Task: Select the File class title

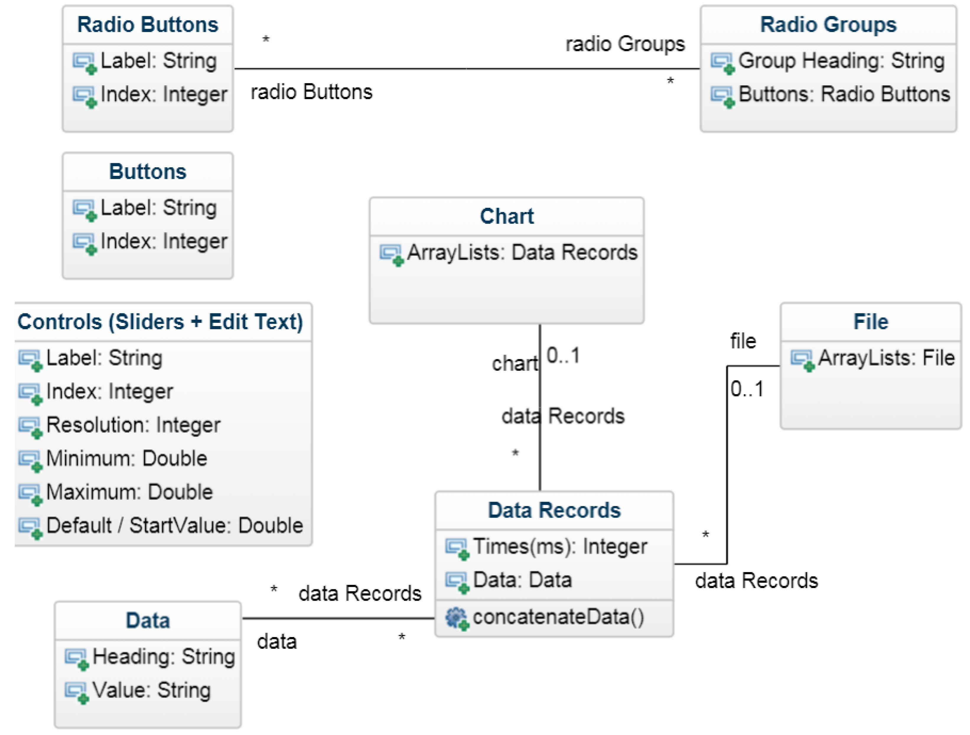Action: point(870,322)
